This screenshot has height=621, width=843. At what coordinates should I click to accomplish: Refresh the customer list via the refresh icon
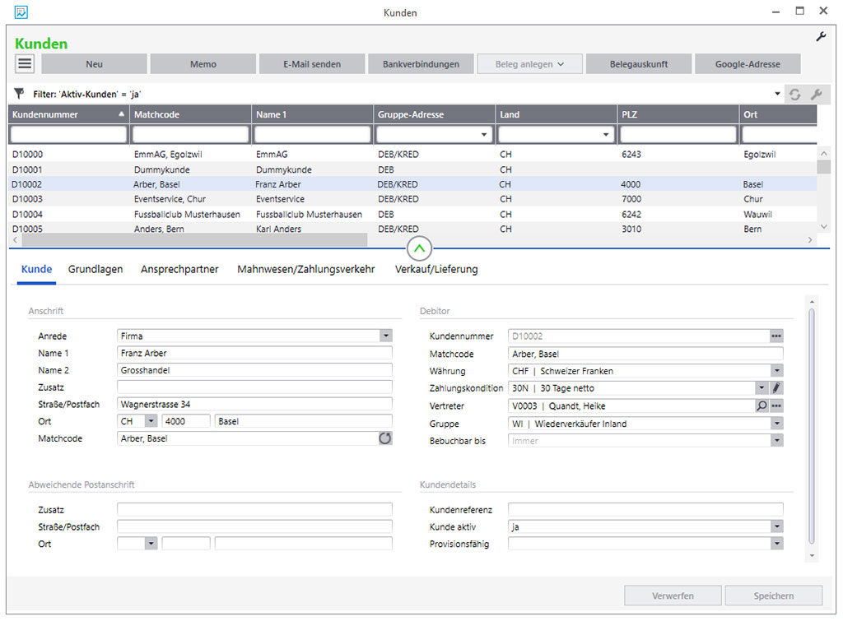click(x=795, y=95)
